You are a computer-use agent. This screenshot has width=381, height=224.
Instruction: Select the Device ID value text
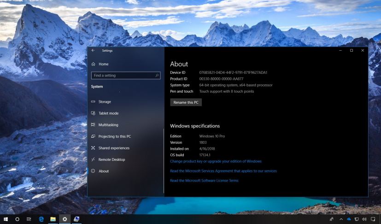[233, 72]
